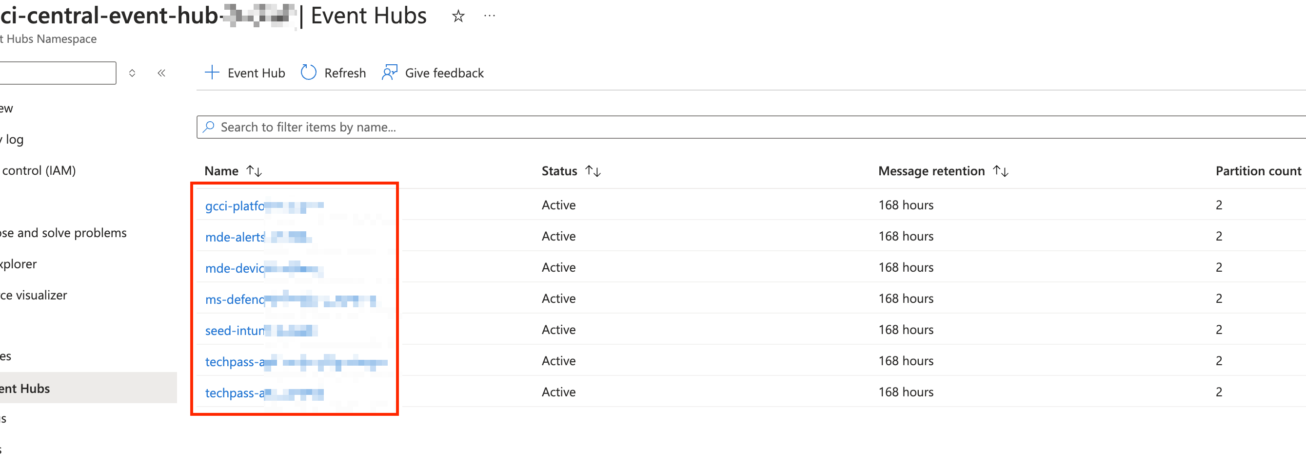Toggle sort order on the Status column

(593, 170)
